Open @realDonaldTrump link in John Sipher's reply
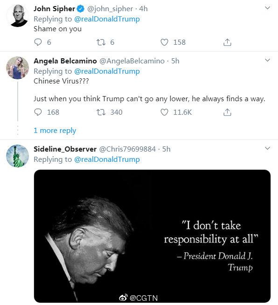Image resolution: width=278 pixels, height=305 pixels. pyautogui.click(x=107, y=19)
